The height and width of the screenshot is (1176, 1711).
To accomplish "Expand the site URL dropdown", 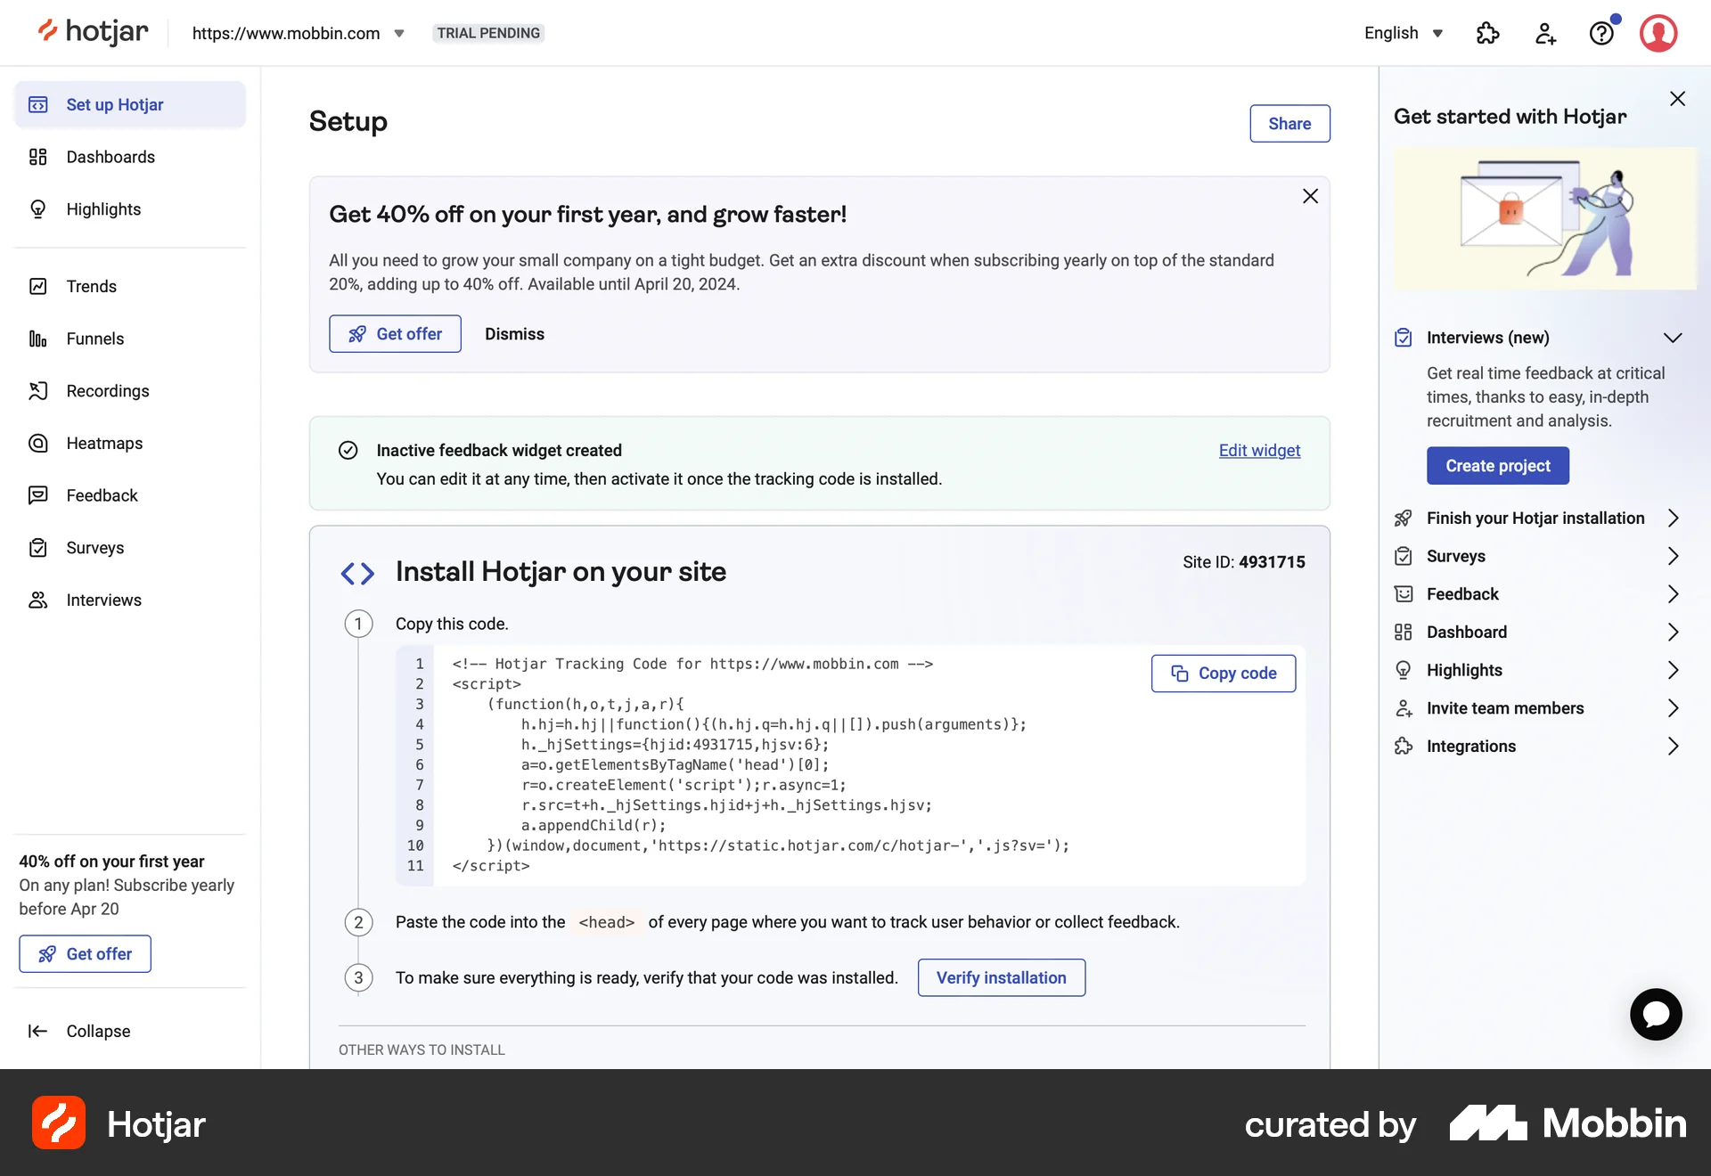I will (x=399, y=33).
